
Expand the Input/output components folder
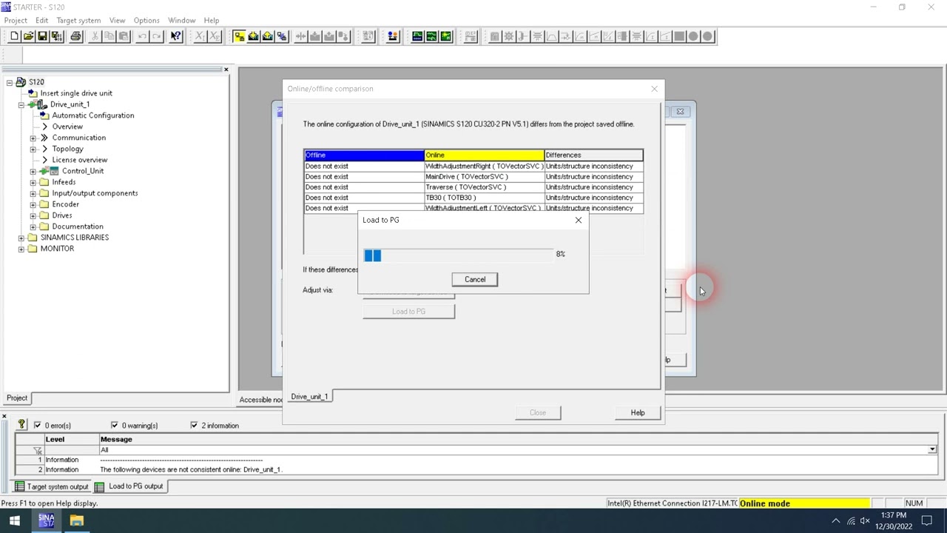click(x=33, y=193)
